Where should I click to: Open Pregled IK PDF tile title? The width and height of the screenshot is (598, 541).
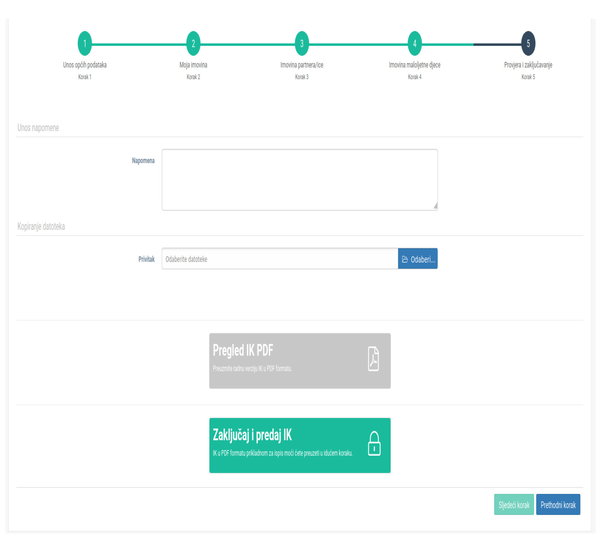(x=243, y=351)
